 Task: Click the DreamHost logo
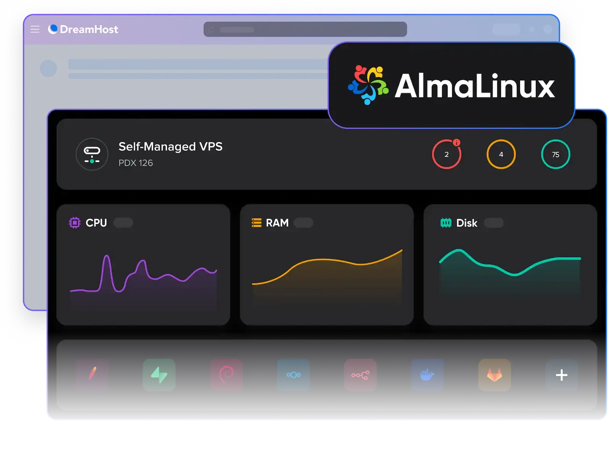83,29
